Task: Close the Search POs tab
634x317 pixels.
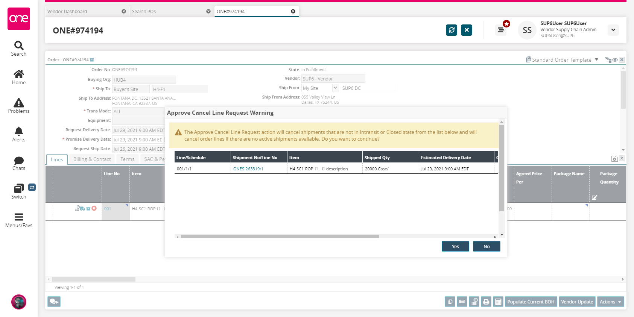Action: pyautogui.click(x=208, y=11)
